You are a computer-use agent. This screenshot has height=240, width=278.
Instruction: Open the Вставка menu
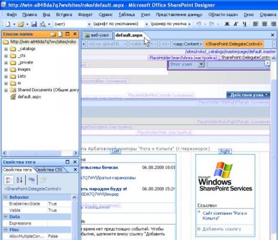pos(64,14)
